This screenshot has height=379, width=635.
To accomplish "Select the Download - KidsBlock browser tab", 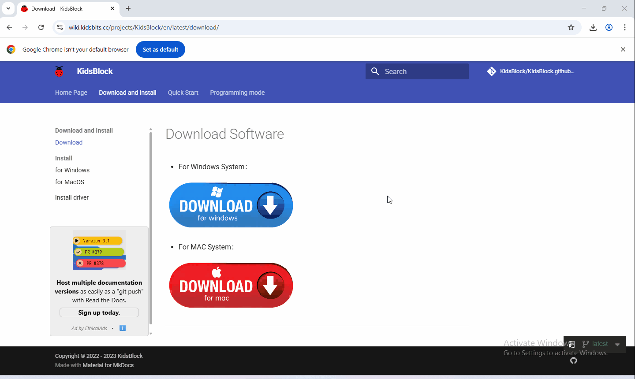I will pyautogui.click(x=68, y=8).
